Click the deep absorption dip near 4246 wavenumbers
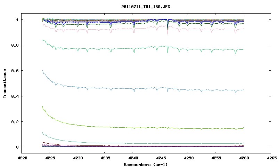 pyautogui.click(x=167, y=27)
